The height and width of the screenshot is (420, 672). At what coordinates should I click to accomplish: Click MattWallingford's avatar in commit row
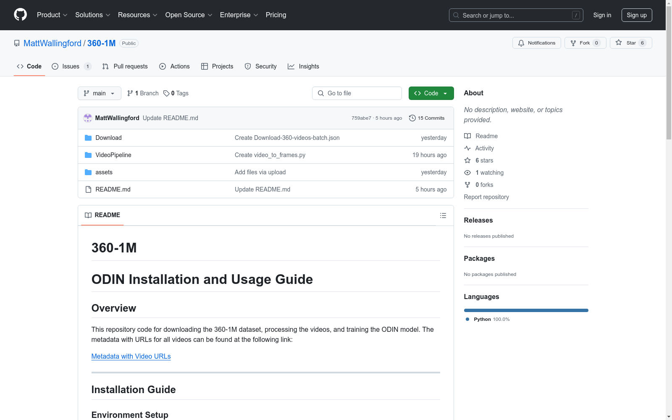[88, 118]
